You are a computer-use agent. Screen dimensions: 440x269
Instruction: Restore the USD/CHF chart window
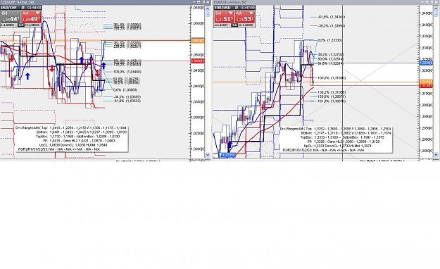203,2
